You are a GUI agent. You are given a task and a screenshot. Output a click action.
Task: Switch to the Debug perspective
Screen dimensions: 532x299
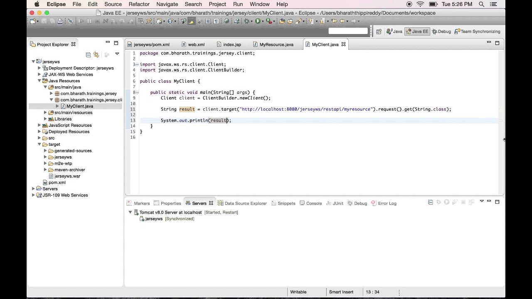[441, 31]
